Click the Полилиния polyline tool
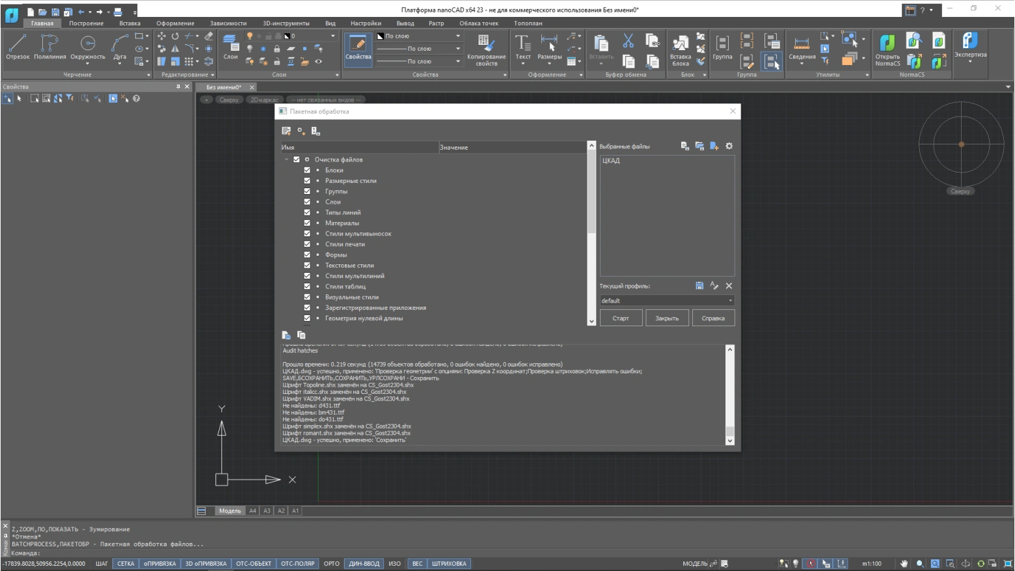The image size is (1015, 571). pos(50,47)
